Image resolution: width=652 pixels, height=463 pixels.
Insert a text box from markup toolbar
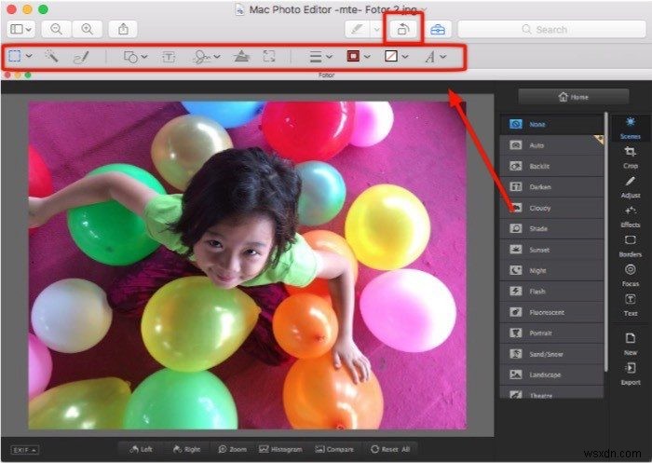169,57
